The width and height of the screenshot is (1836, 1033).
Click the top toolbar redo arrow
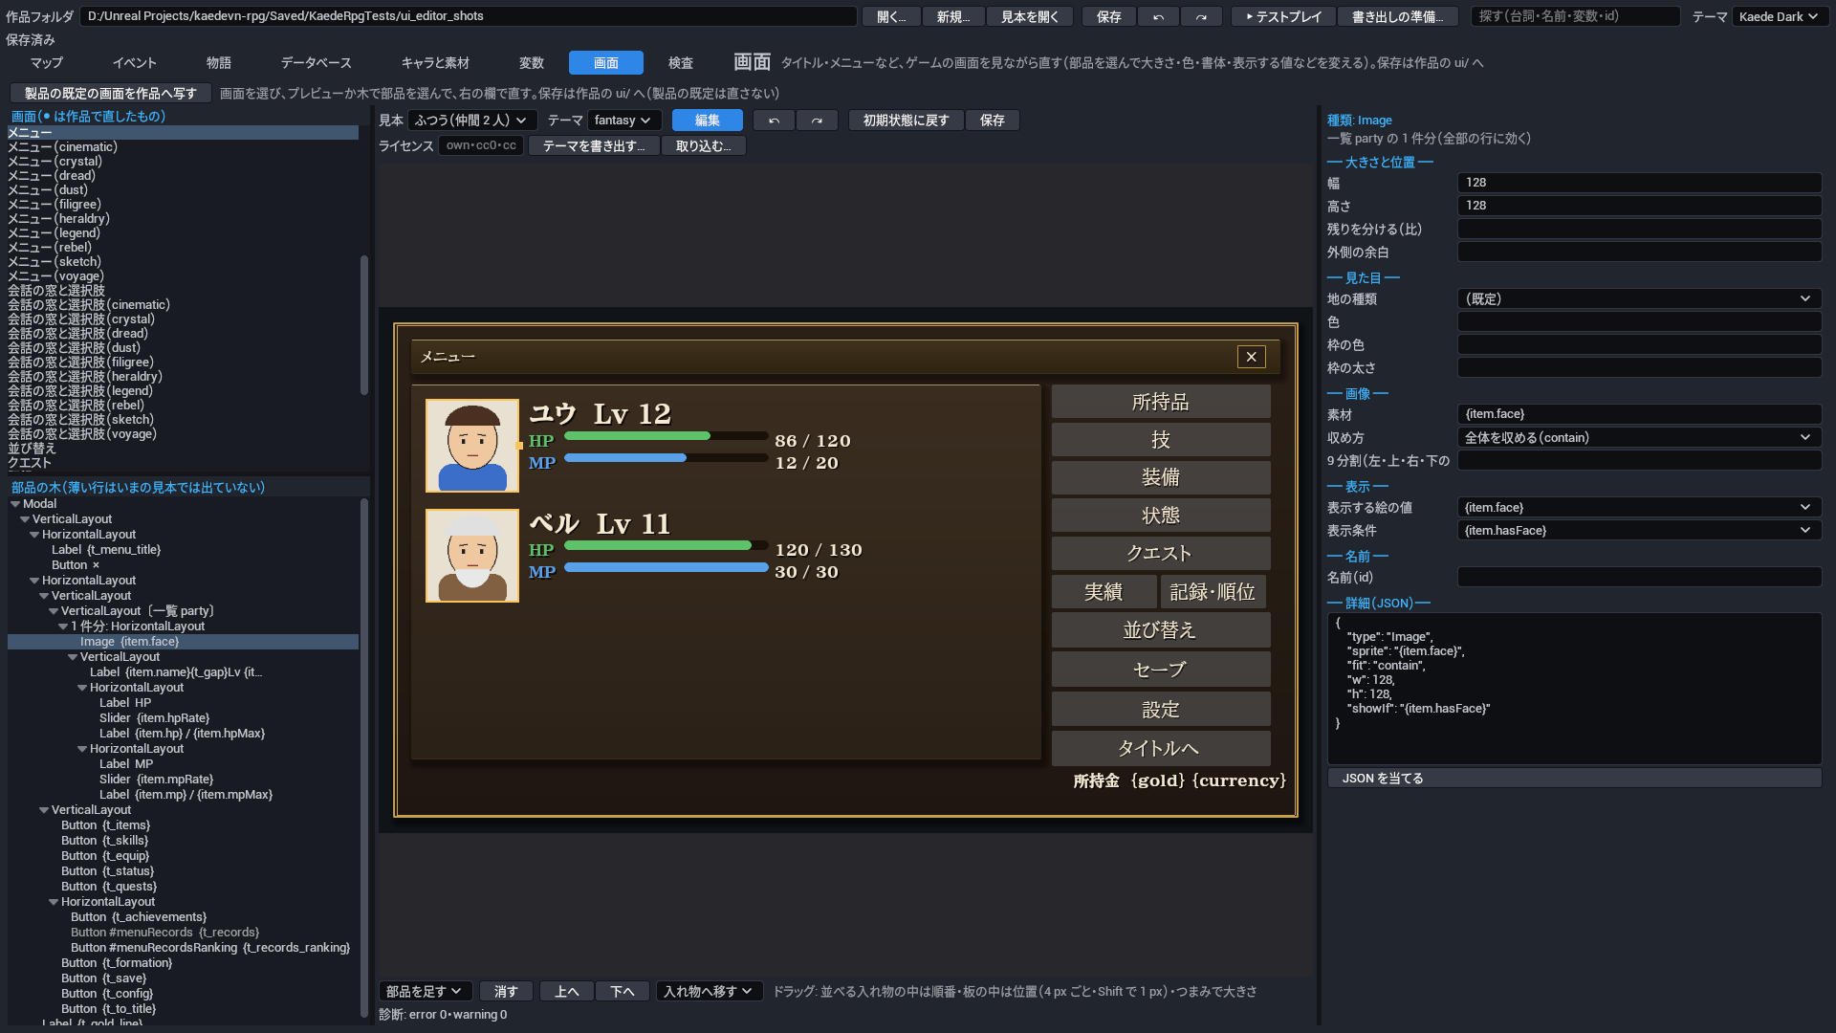1201,16
